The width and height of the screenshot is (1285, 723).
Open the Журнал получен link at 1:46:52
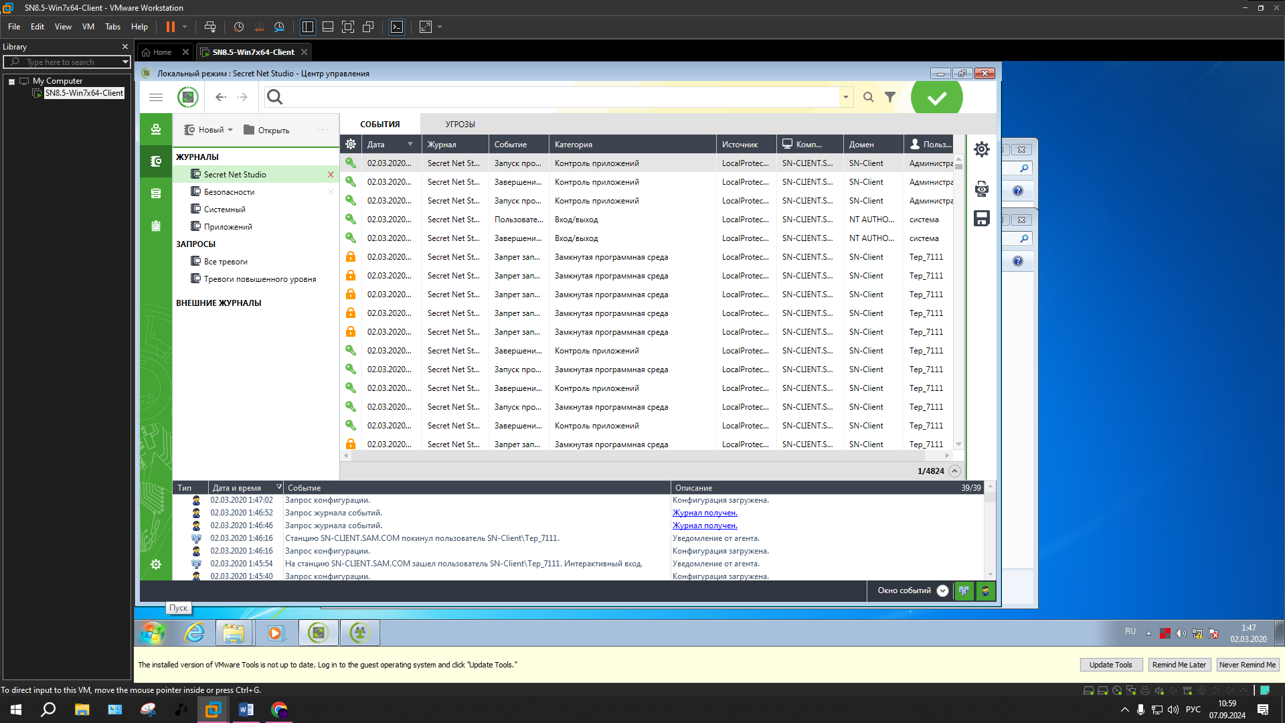tap(705, 513)
